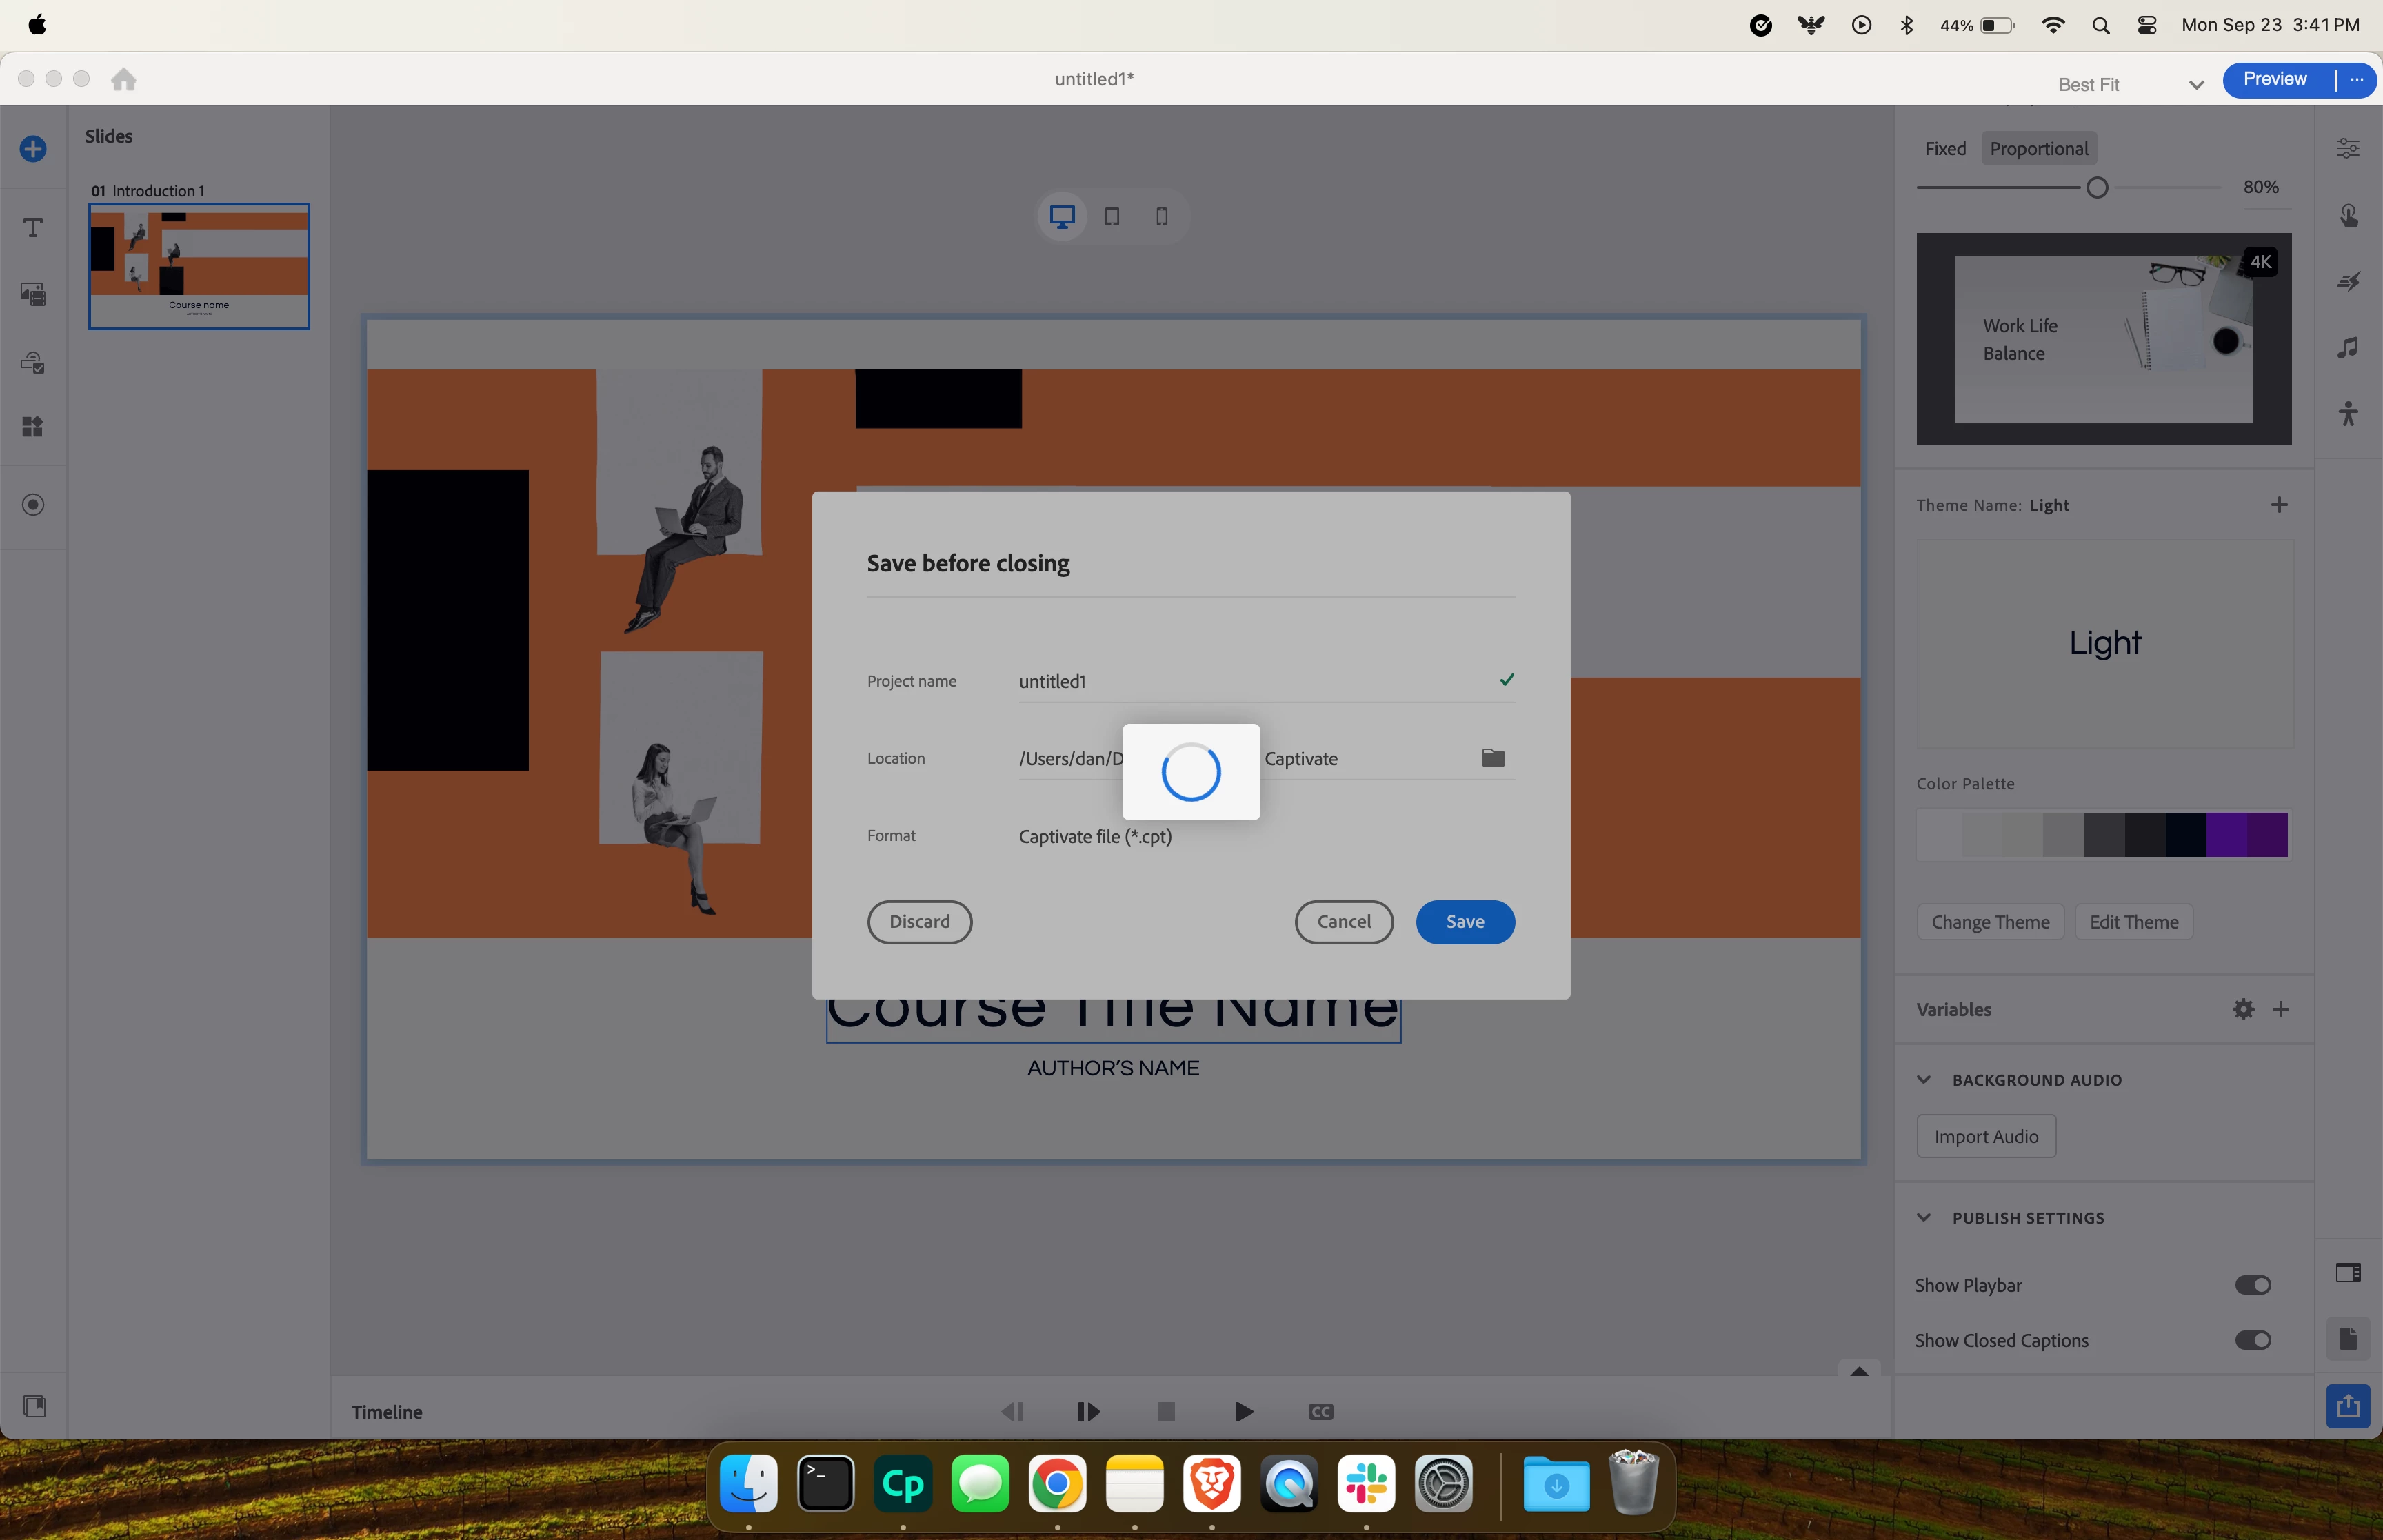The image size is (2383, 1540).
Task: Select the Fixed sizing option
Action: point(1945,149)
